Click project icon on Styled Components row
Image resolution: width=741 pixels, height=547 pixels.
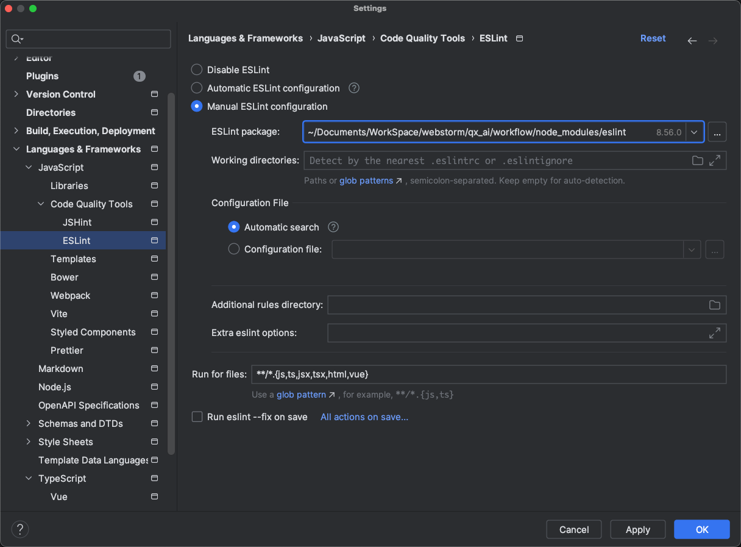154,332
